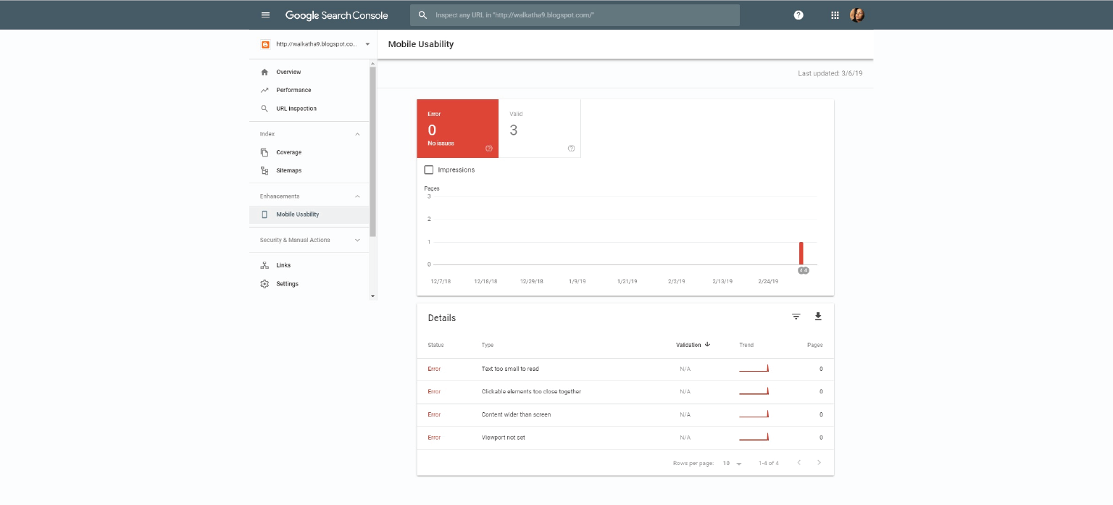The width and height of the screenshot is (1113, 505).
Task: Open the Viewport not set row
Action: pyautogui.click(x=625, y=438)
